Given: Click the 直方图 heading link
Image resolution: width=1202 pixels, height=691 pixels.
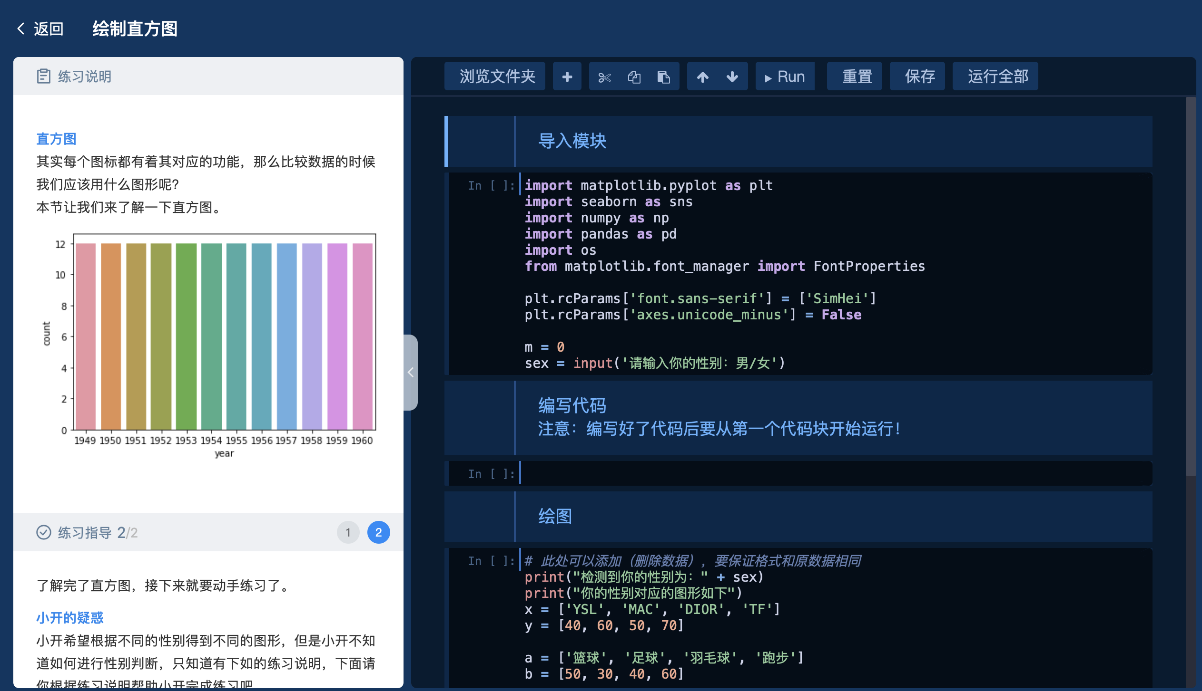Looking at the screenshot, I should pos(56,138).
